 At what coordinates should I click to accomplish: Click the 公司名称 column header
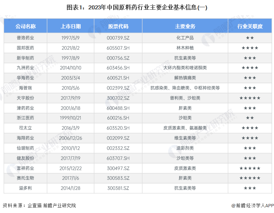(x=25, y=26)
